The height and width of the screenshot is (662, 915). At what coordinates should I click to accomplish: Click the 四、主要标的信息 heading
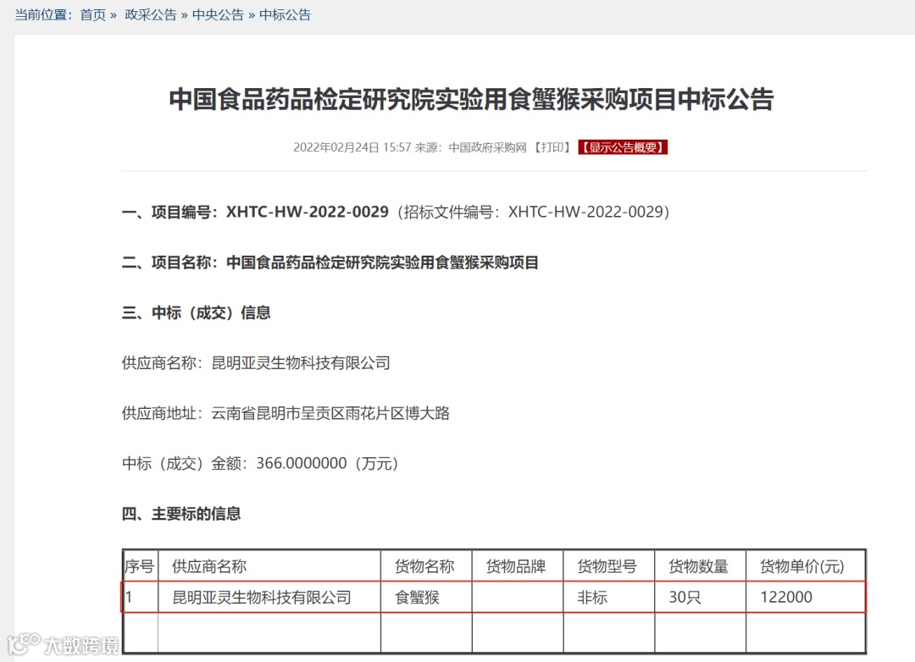(x=181, y=514)
